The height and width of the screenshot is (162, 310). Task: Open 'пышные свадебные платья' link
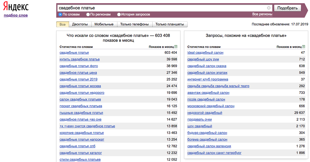click(81, 113)
